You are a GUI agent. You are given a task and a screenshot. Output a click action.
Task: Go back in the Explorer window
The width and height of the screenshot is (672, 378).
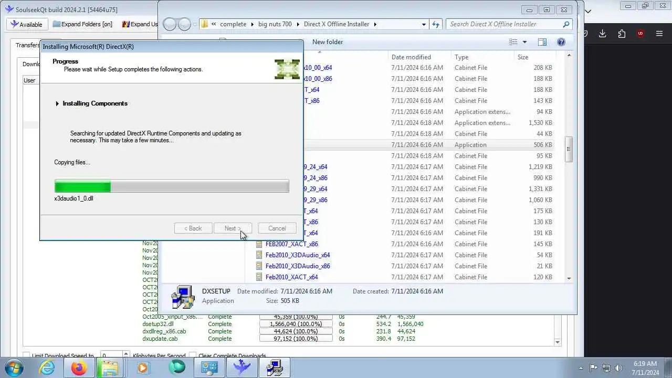click(x=170, y=24)
